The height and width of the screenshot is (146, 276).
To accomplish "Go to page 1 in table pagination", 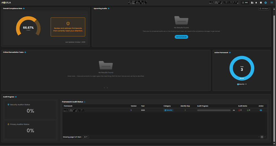I will (x=262, y=137).
